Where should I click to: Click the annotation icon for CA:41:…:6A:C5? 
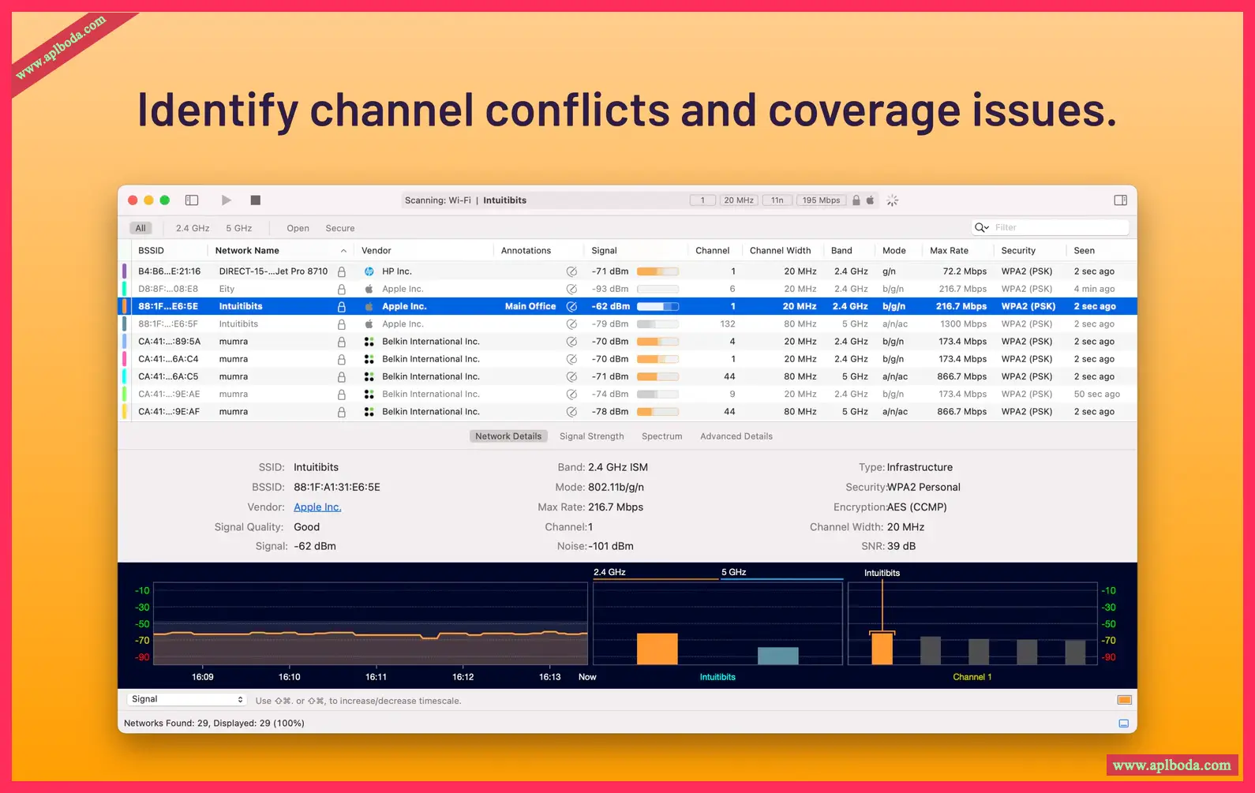(x=571, y=376)
